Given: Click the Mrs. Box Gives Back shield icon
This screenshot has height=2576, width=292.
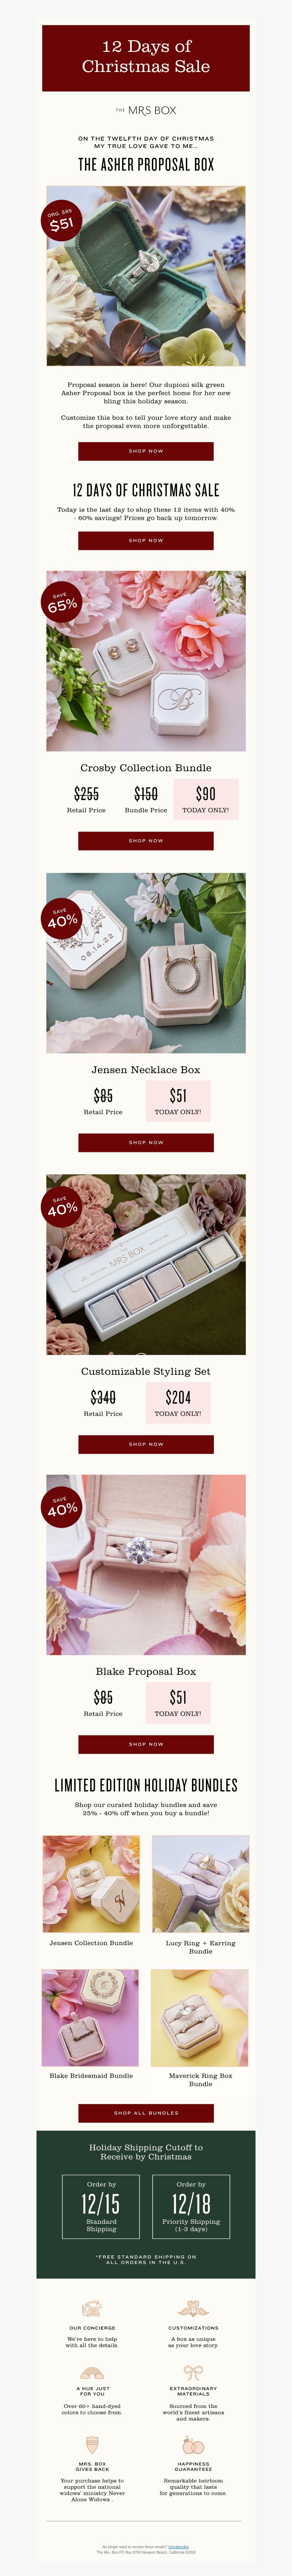Looking at the screenshot, I should [x=92, y=2444].
